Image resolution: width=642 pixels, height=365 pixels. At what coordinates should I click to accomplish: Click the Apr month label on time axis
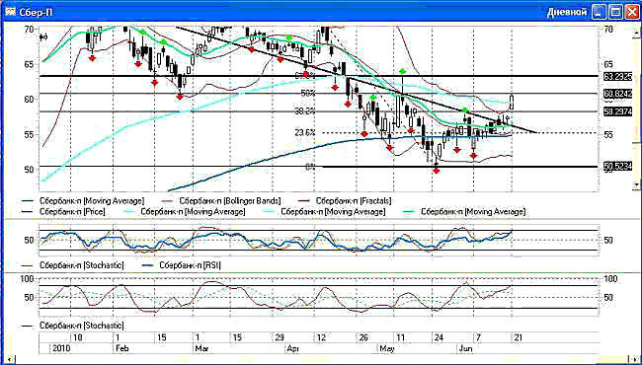coord(292,348)
